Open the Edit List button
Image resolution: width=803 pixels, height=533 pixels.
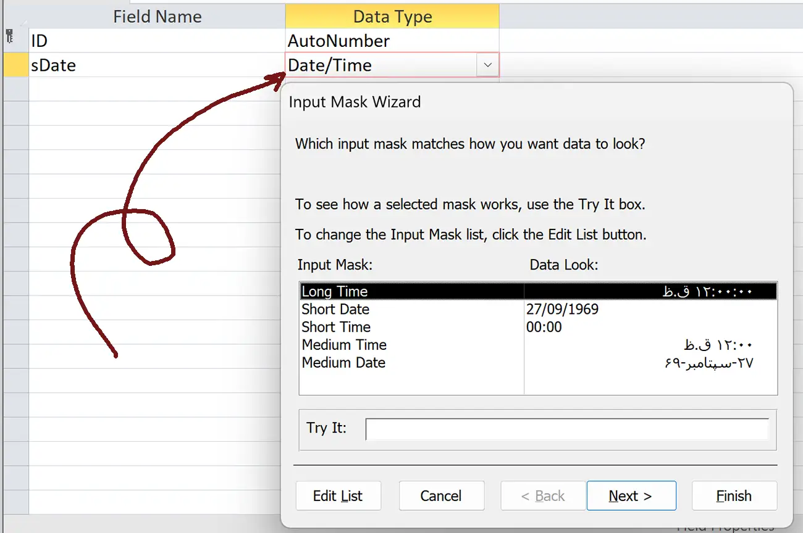[x=338, y=496]
